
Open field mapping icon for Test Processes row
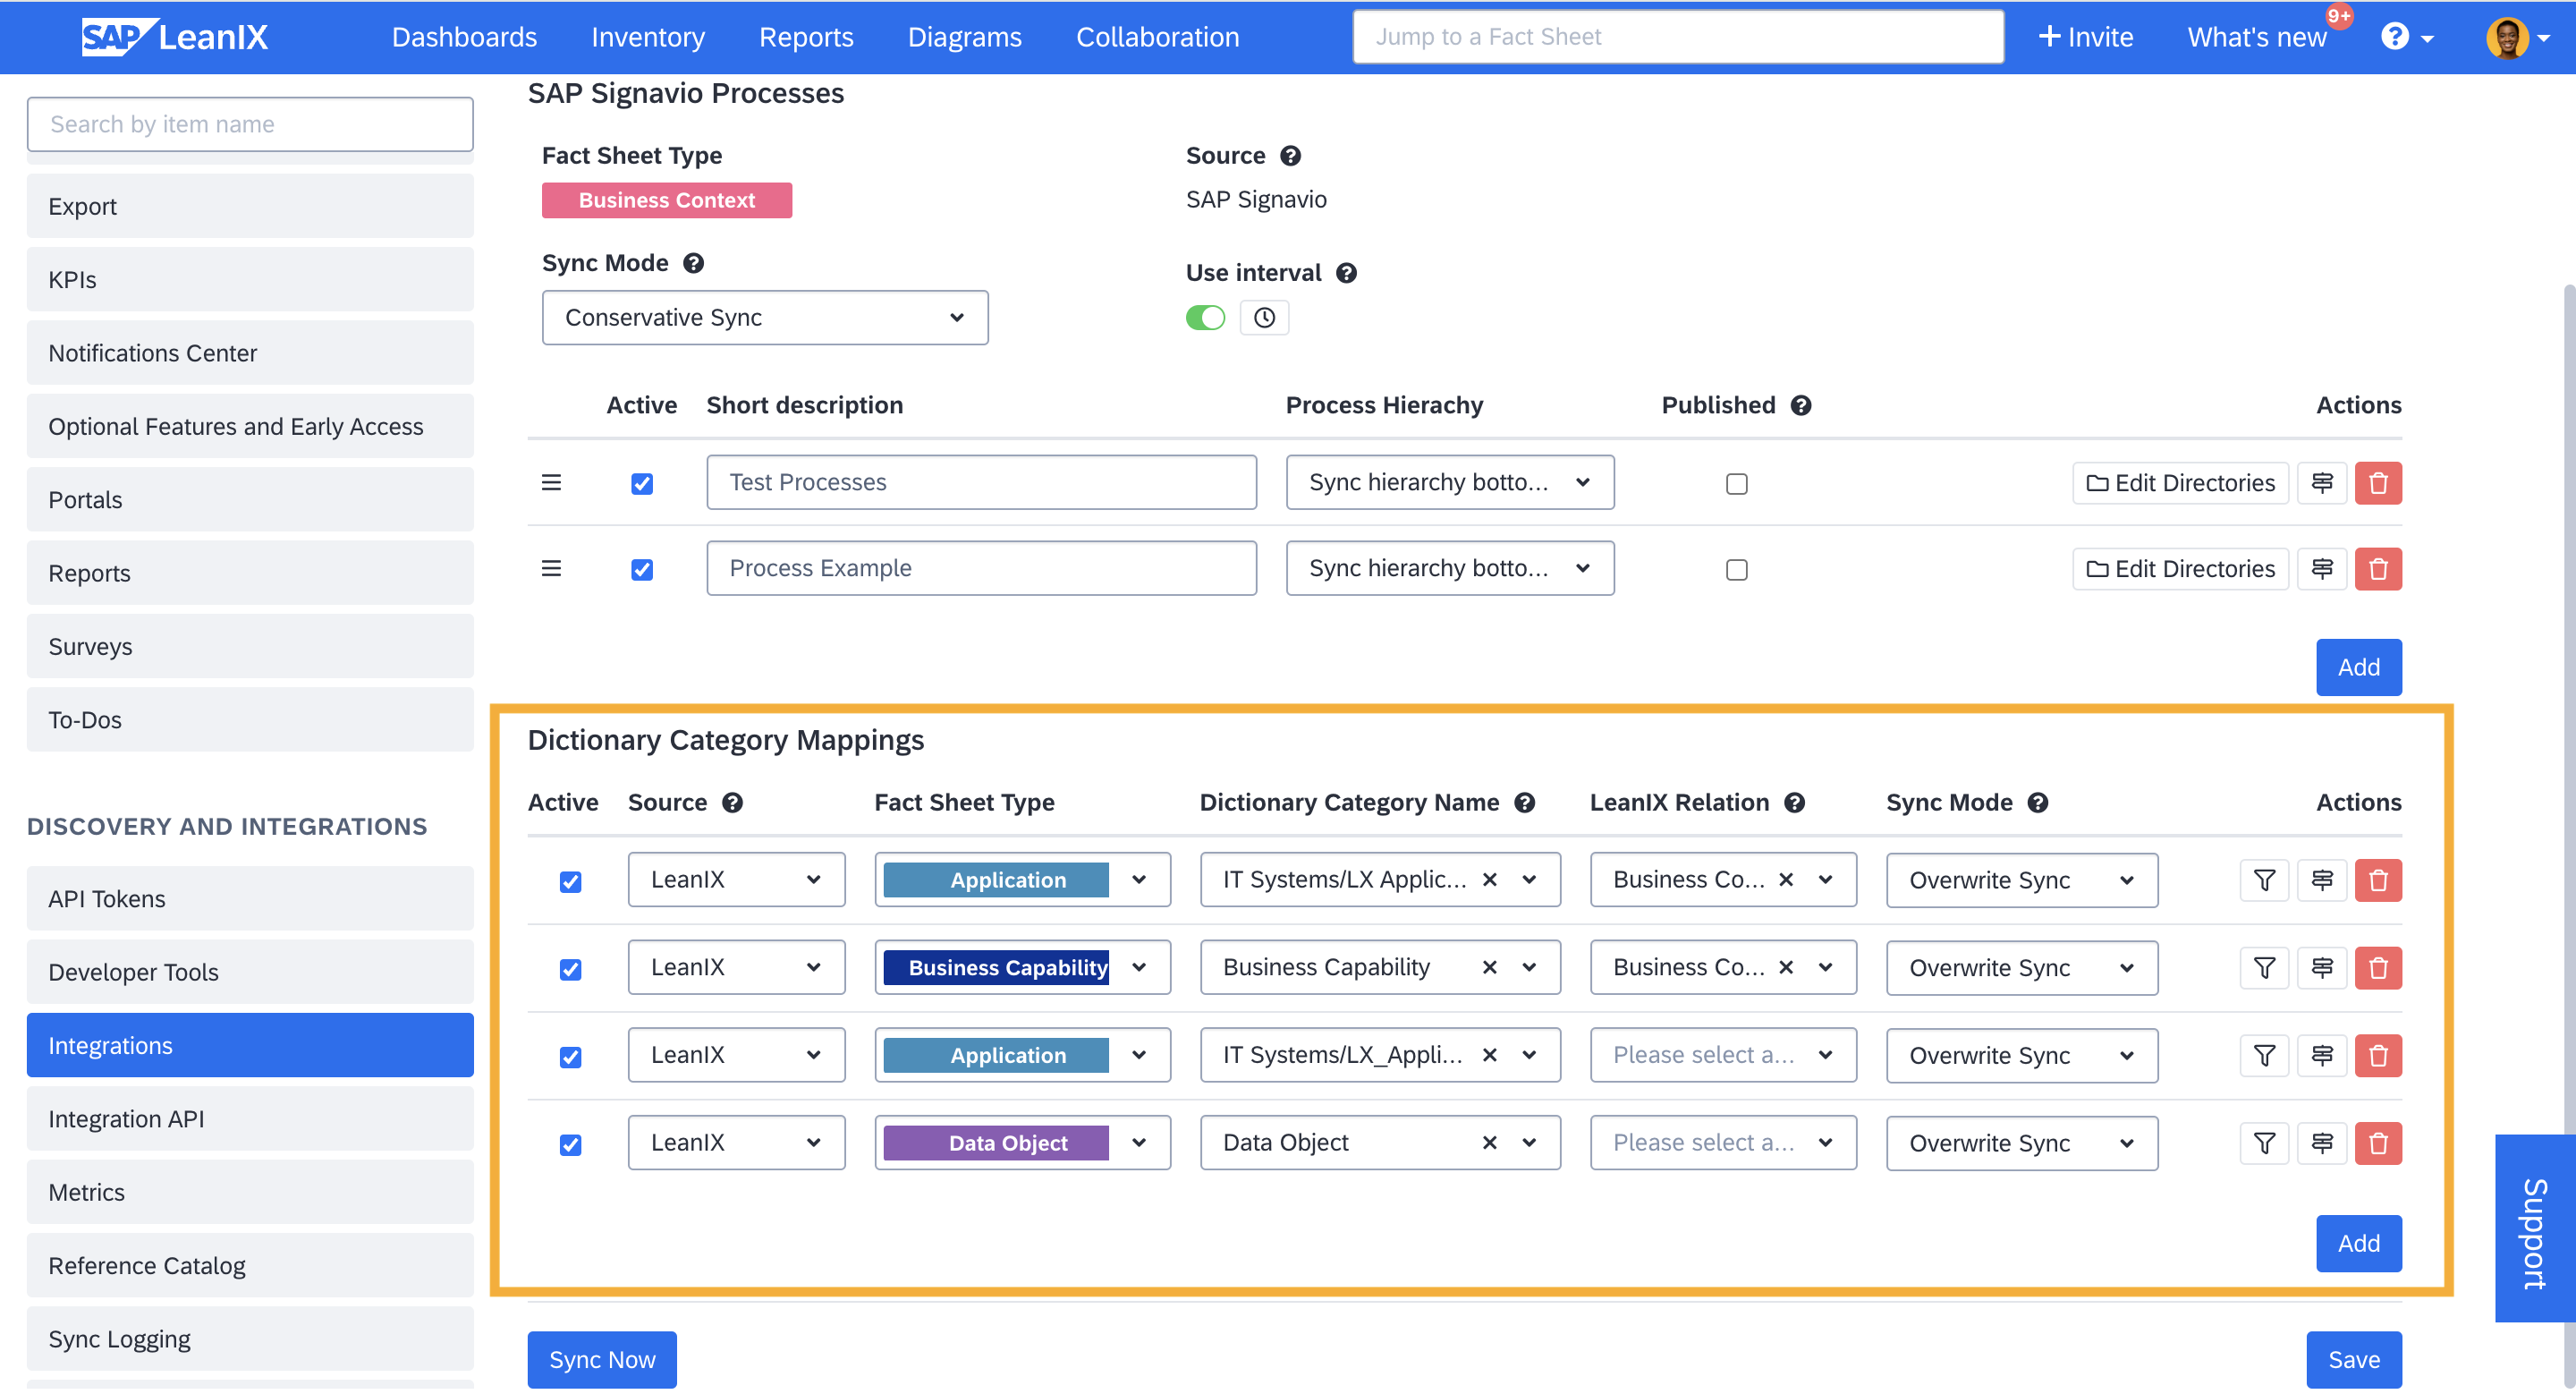tap(2321, 483)
